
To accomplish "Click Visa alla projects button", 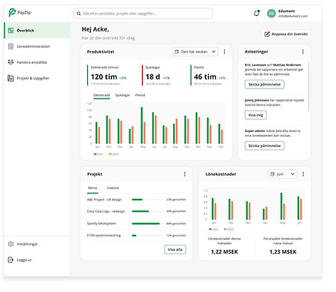I will 175,249.
